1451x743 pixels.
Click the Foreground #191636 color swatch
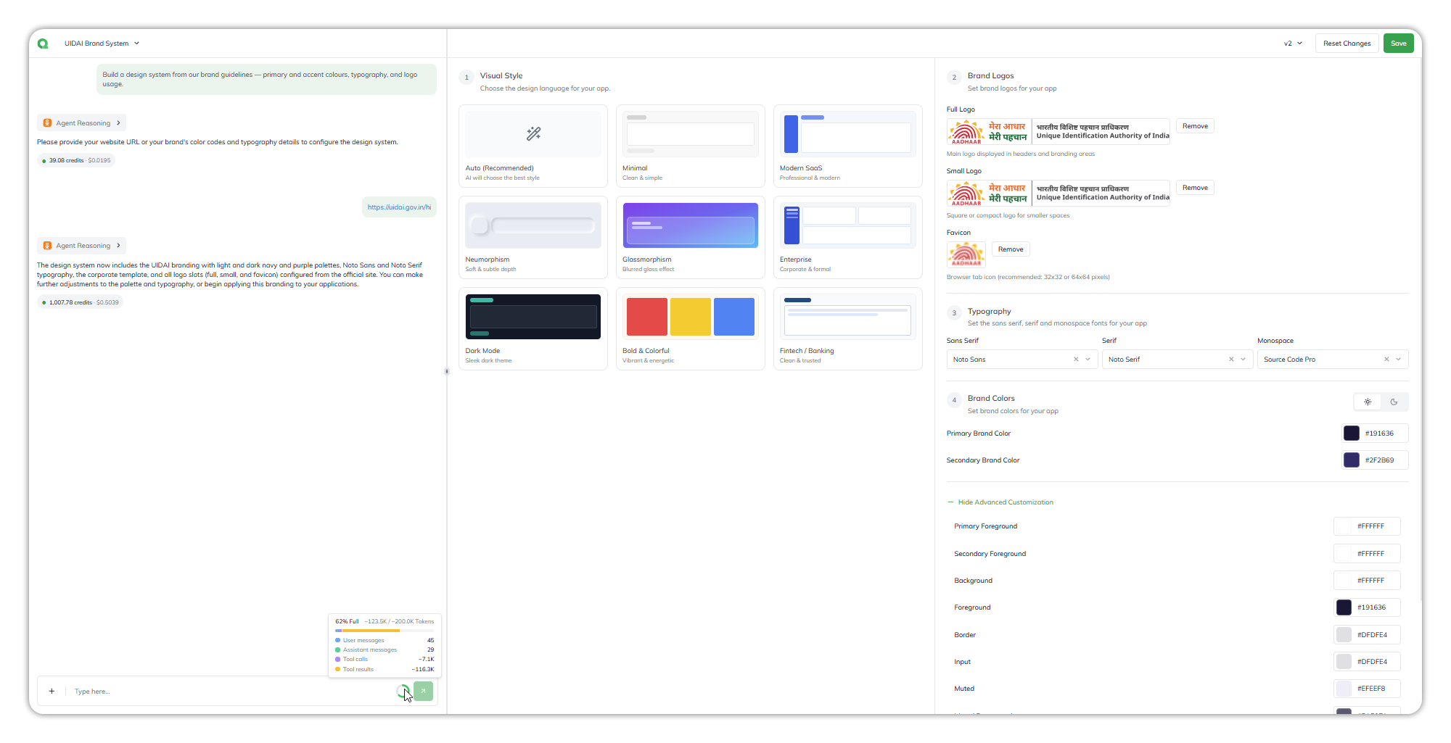1344,607
